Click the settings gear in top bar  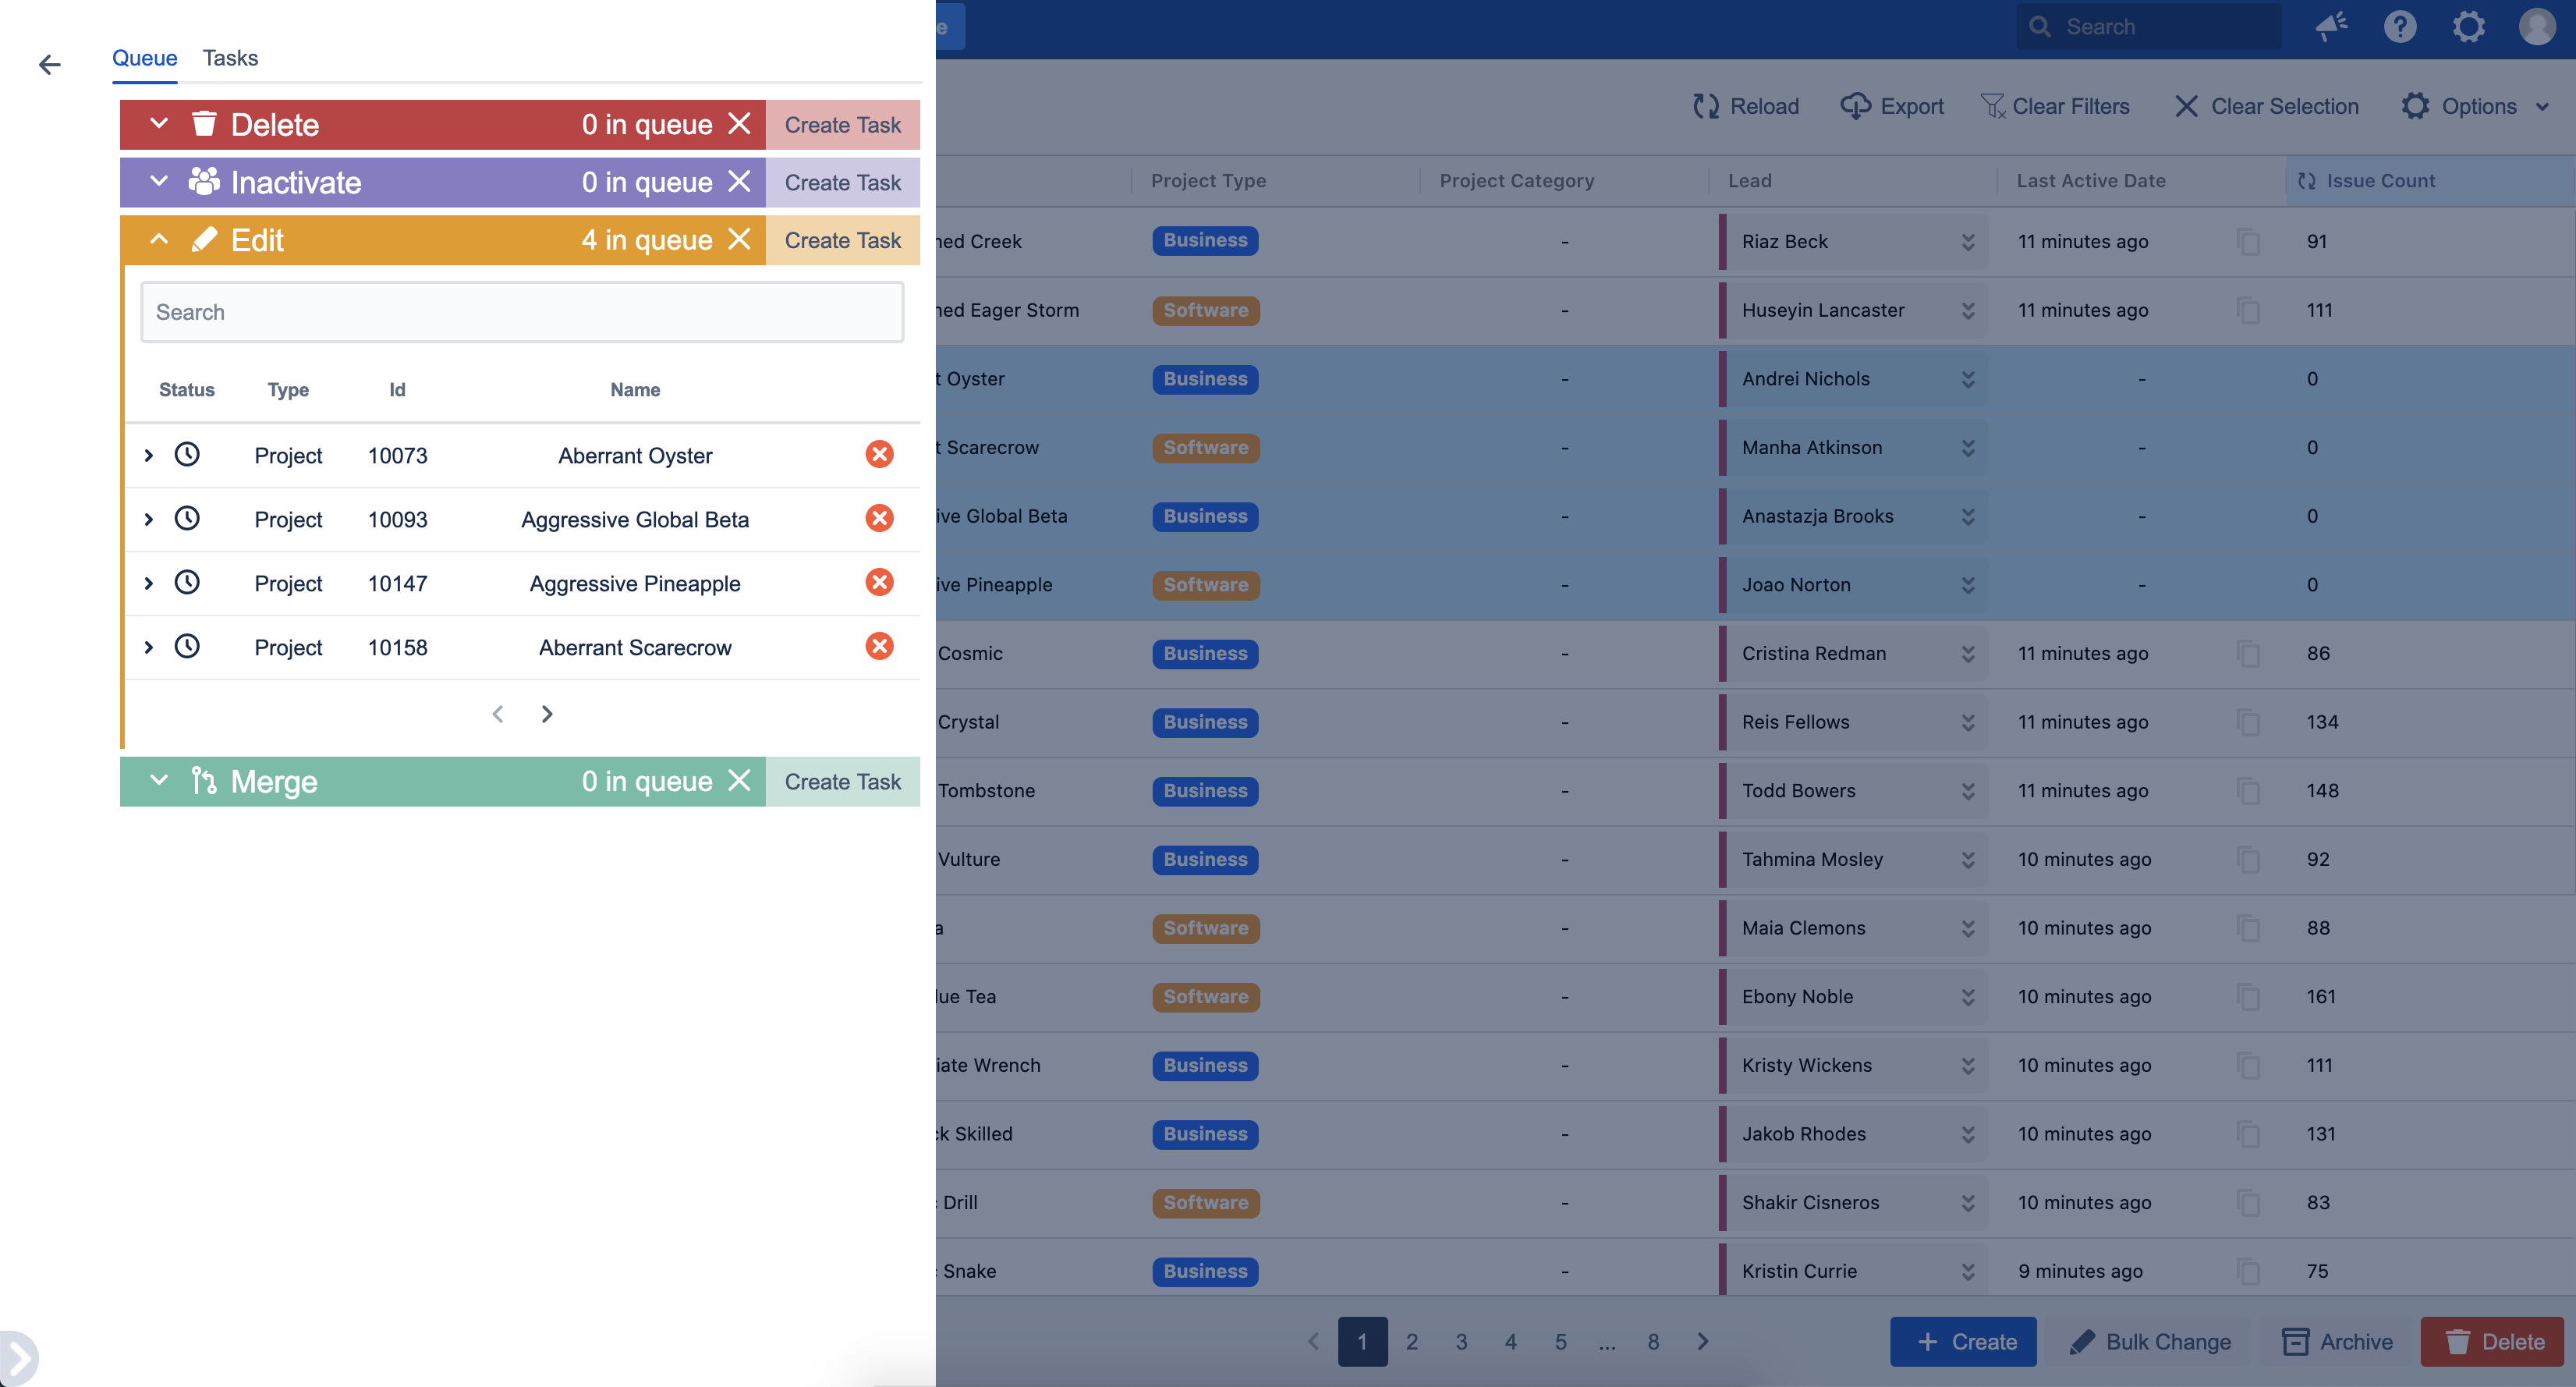click(x=2468, y=27)
